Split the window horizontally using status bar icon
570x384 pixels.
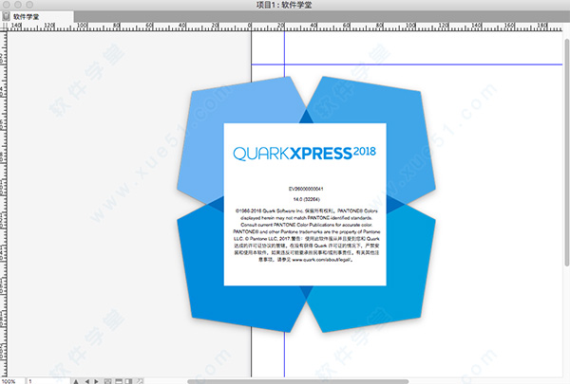pos(119,381)
